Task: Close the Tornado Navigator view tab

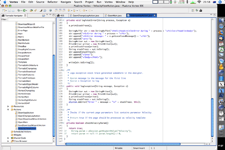Action: tap(25, 15)
